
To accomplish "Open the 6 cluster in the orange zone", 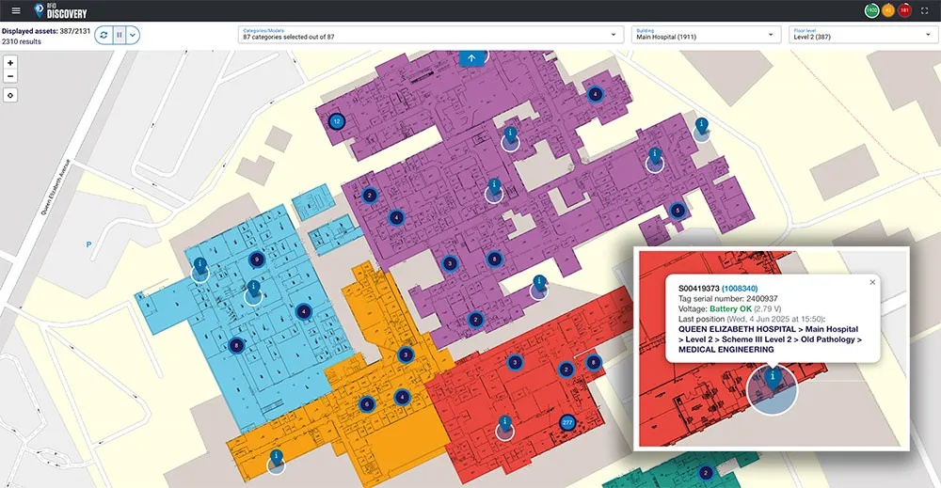I will [x=367, y=404].
